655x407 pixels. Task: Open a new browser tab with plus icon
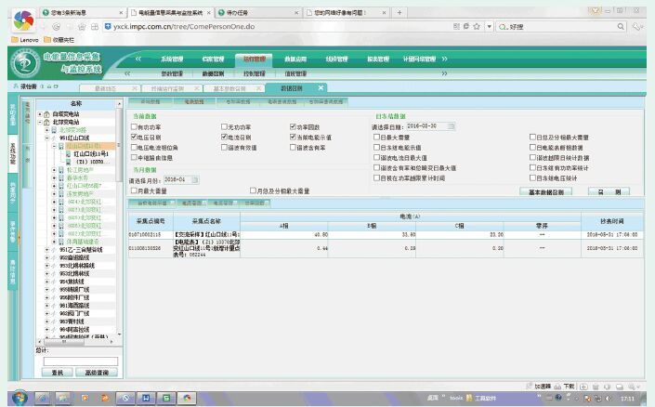401,12
